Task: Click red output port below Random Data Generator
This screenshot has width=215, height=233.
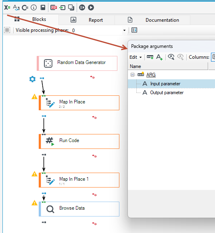Action: [x=92, y=77]
